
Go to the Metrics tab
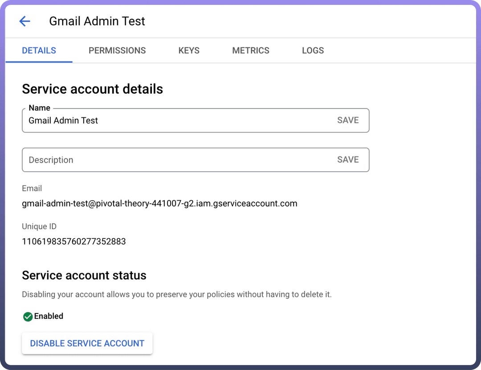(x=251, y=50)
